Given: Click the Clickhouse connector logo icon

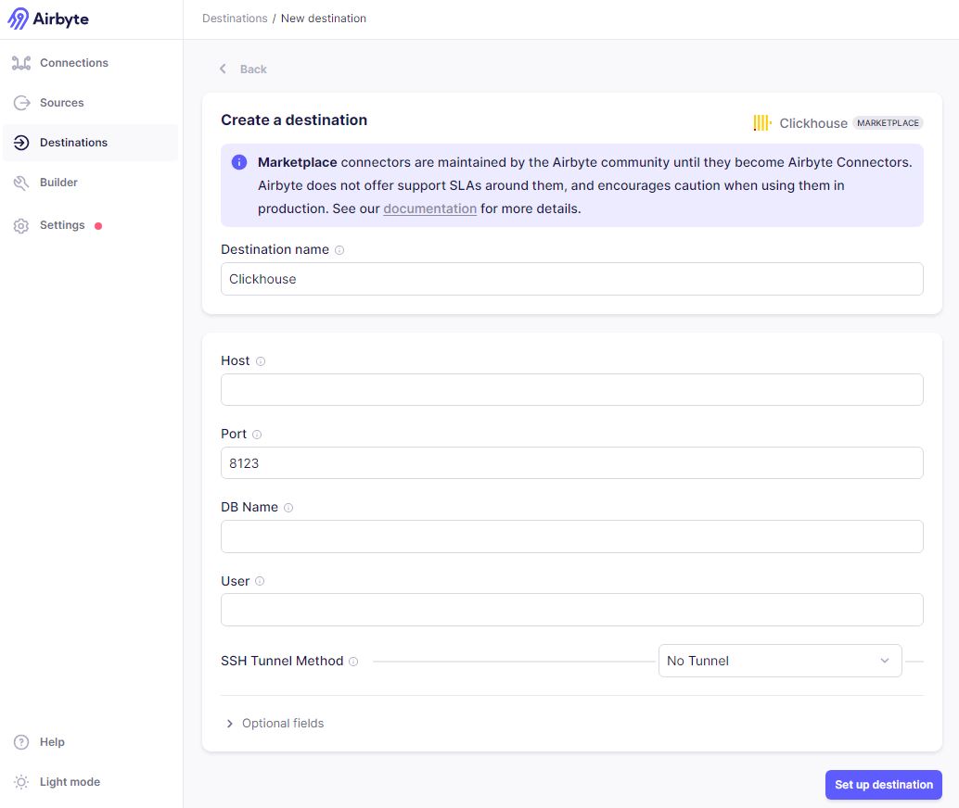Looking at the screenshot, I should 762,123.
